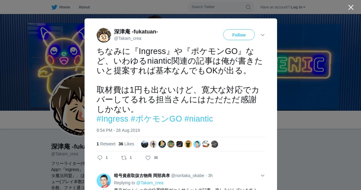
Task: Open 岡部典孝's reply avatar
Action: tap(104, 181)
